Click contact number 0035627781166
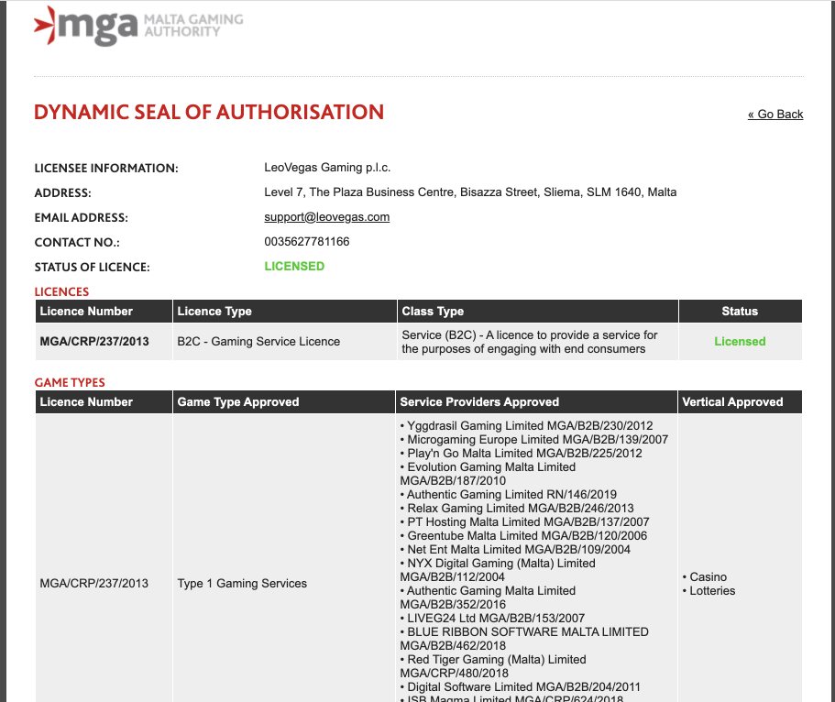The height and width of the screenshot is (702, 835). [307, 241]
